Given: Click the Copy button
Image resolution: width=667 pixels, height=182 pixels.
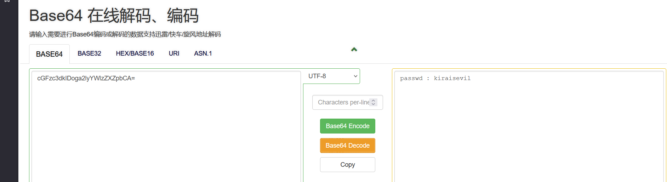Looking at the screenshot, I should 347,165.
